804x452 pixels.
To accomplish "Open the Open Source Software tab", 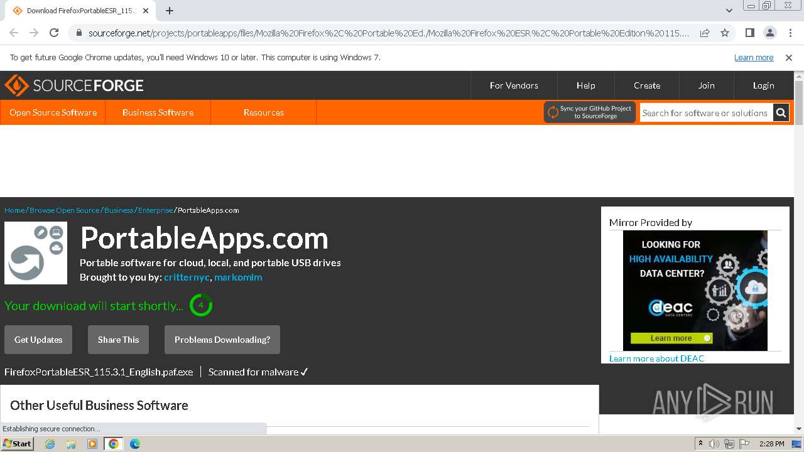I will tap(53, 112).
